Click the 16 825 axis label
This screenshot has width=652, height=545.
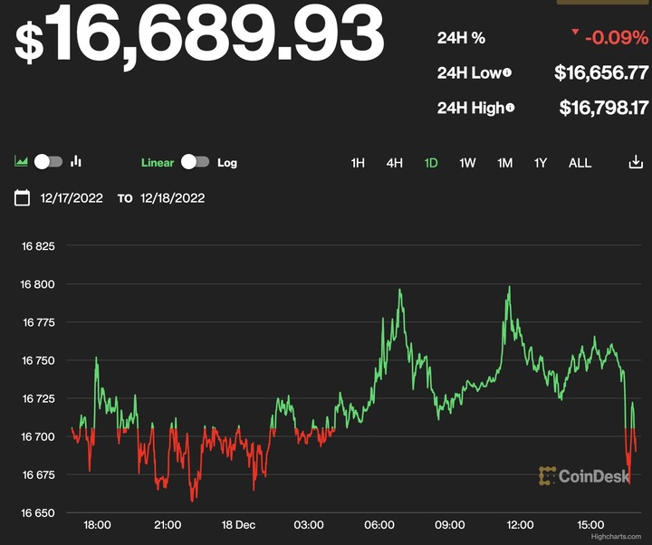coord(38,246)
